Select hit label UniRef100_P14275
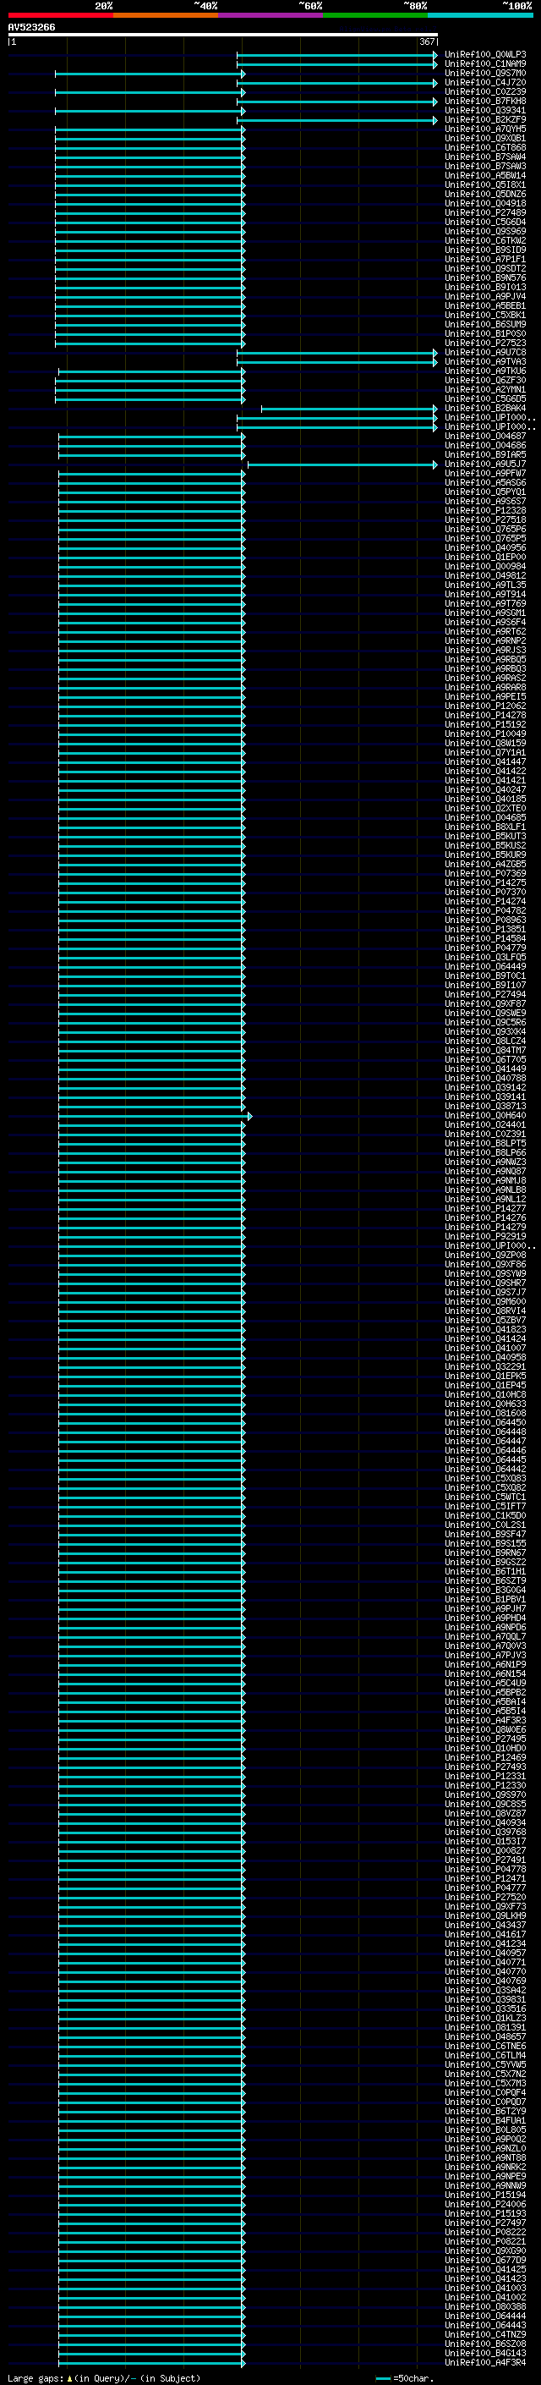Viewport: 541px width, 2385px height. point(484,883)
